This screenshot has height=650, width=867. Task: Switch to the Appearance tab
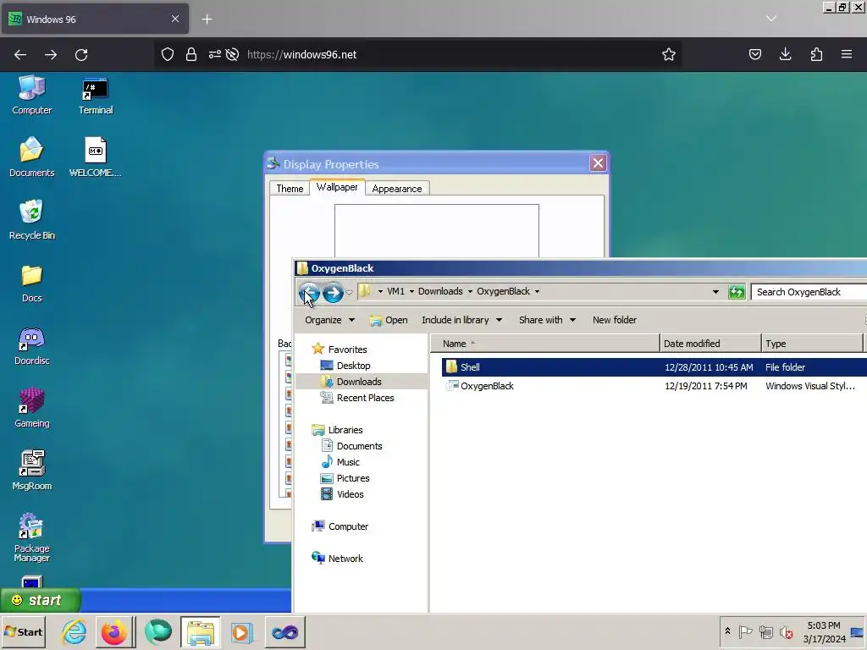click(x=397, y=189)
